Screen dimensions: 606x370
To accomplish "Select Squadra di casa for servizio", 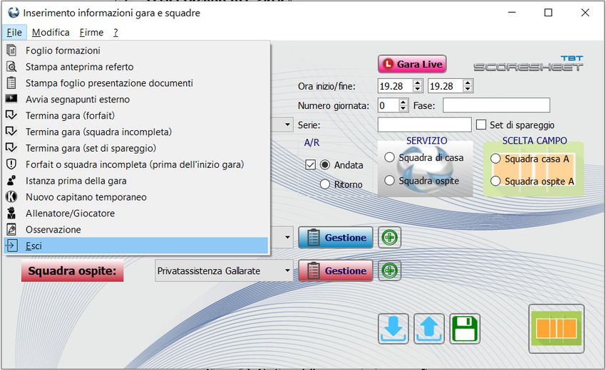I will pos(389,157).
